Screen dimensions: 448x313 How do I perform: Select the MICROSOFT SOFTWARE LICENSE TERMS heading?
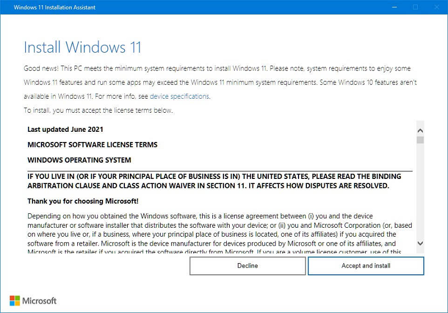92,145
